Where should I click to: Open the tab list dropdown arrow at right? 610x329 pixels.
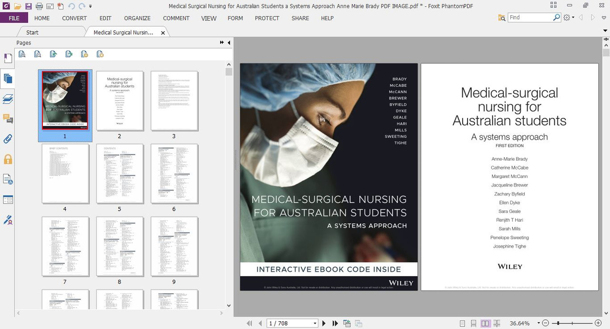[605, 31]
